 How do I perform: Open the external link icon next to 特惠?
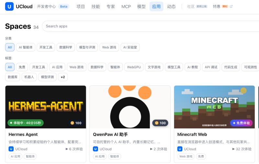pyautogui.click(x=231, y=6)
